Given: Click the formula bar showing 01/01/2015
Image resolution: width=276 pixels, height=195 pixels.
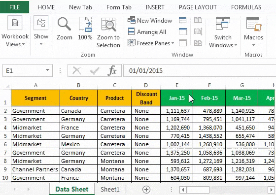Looking at the screenshot, I should coord(200,70).
